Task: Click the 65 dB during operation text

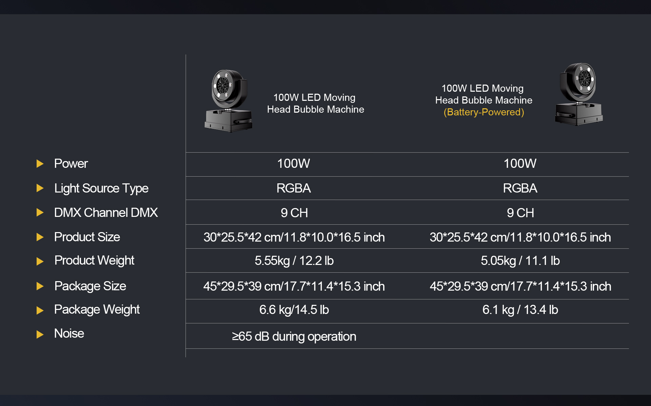Action: tap(294, 337)
